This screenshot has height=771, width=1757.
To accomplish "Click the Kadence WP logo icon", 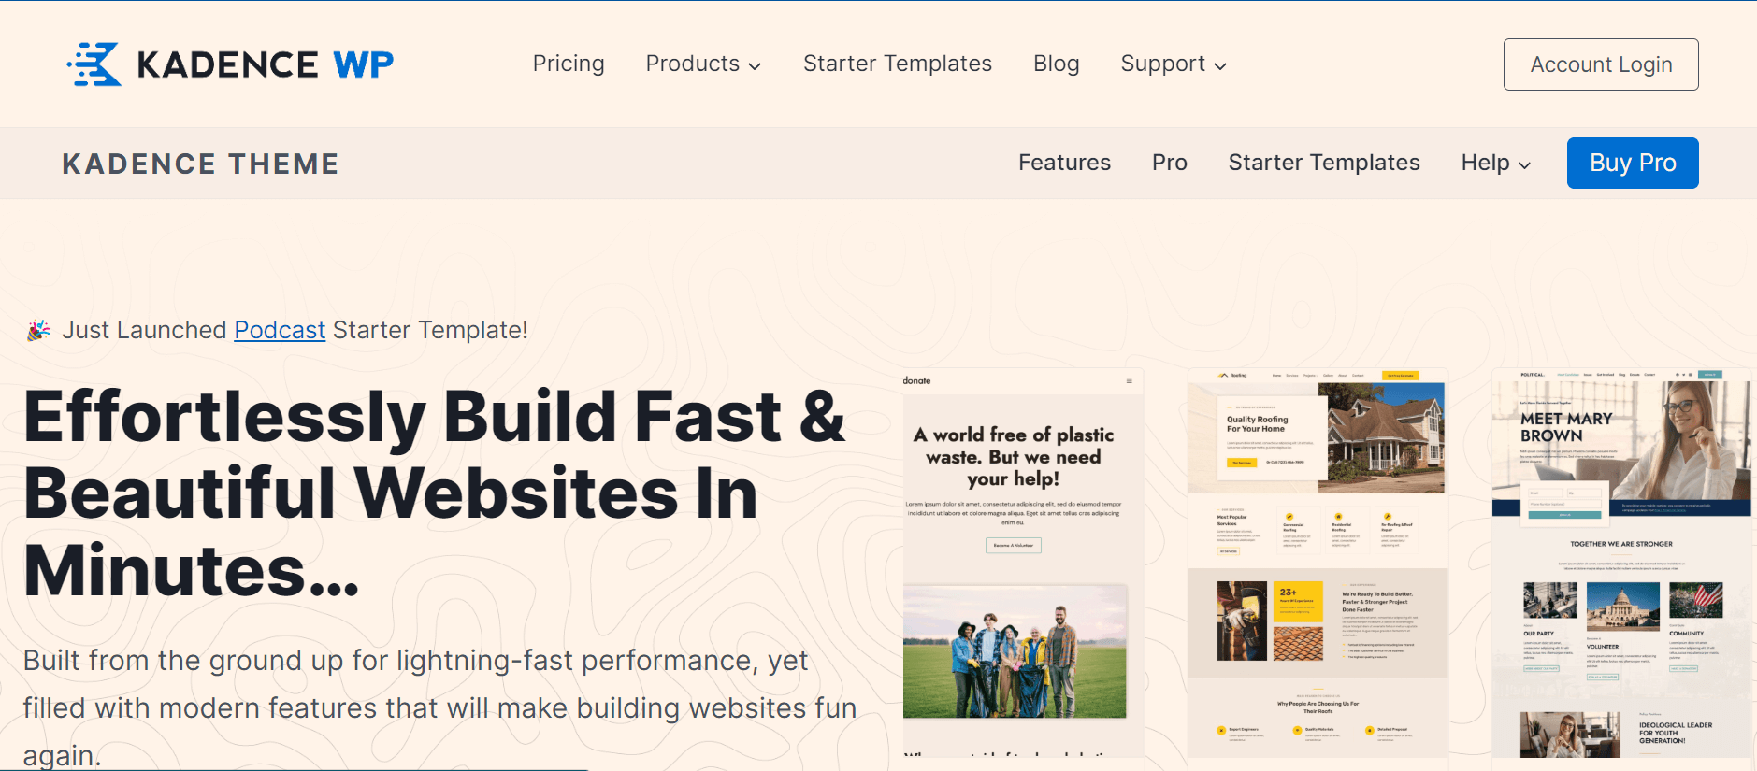I will [94, 64].
